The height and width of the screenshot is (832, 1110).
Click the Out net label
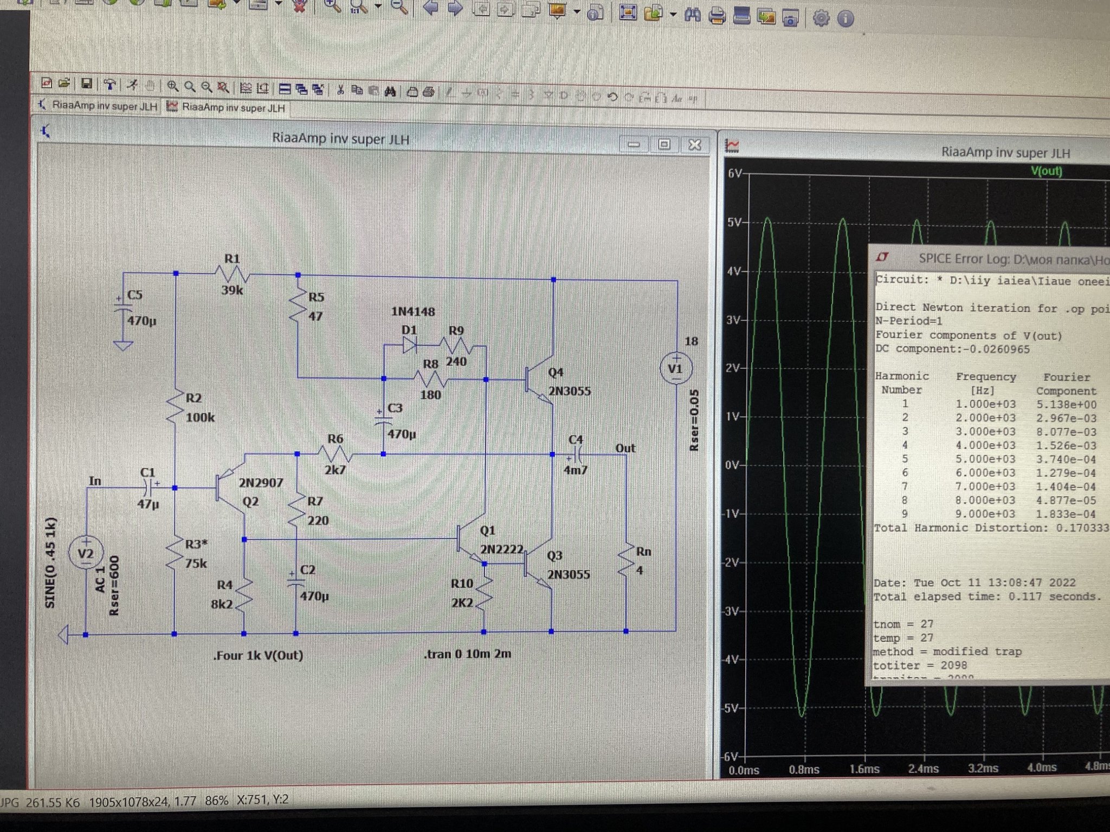pos(625,448)
